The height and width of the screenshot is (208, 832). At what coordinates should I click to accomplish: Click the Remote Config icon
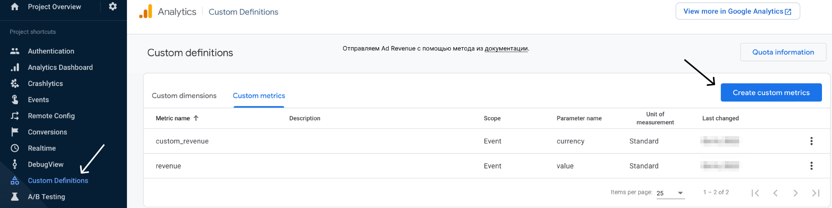point(15,116)
